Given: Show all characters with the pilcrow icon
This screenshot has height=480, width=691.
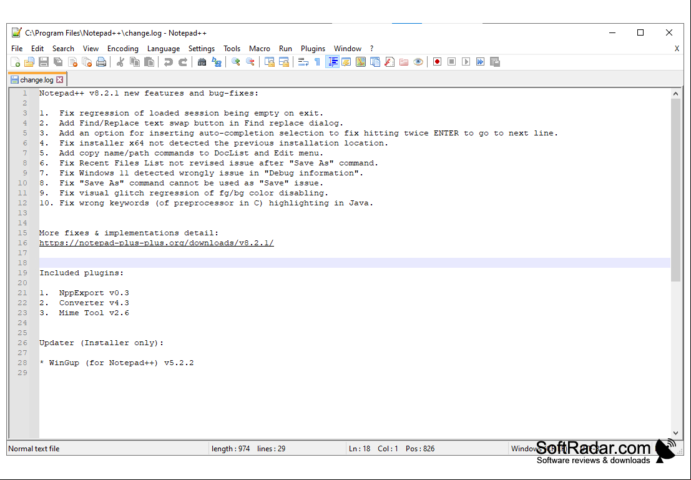Looking at the screenshot, I should [317, 62].
